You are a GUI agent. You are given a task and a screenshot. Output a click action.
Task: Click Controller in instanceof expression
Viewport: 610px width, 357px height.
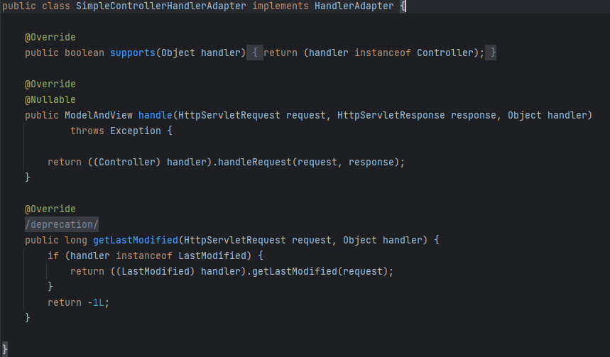coord(445,53)
